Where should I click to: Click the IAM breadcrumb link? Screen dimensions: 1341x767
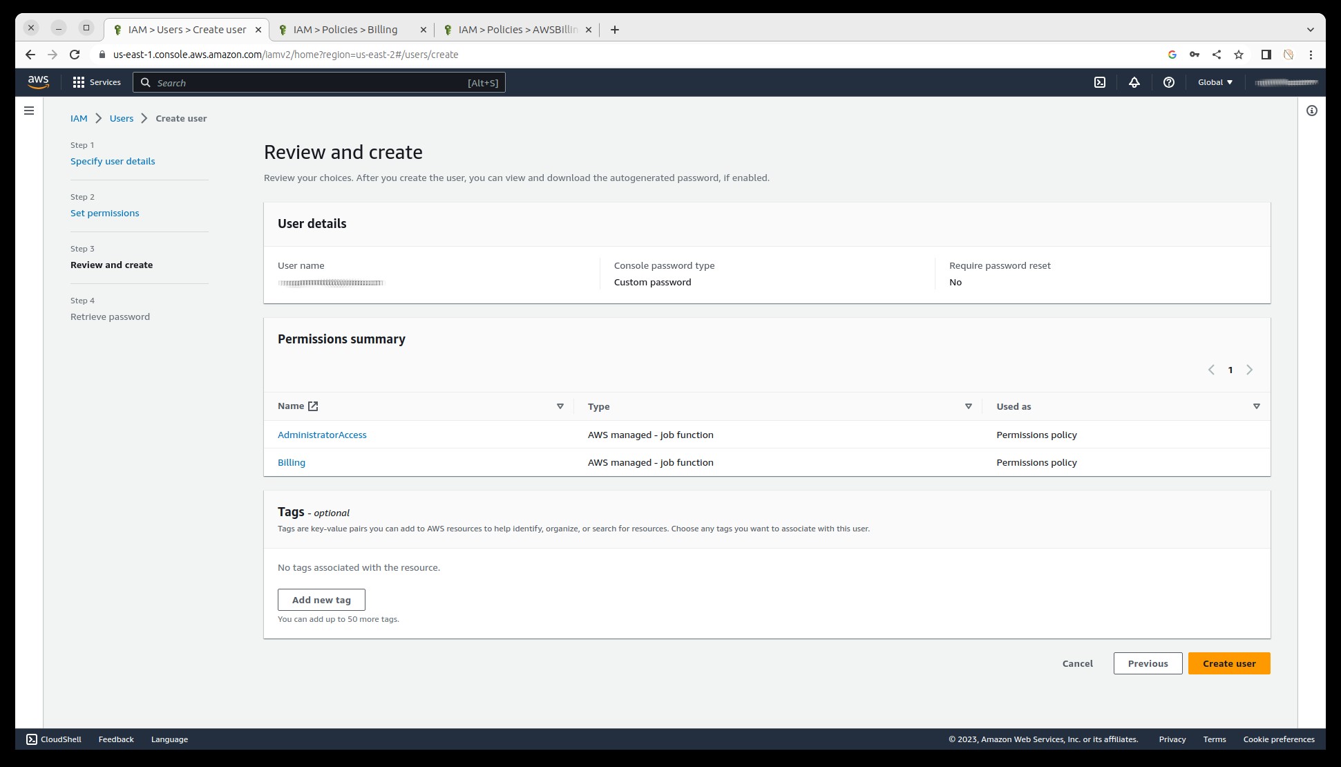pos(79,118)
